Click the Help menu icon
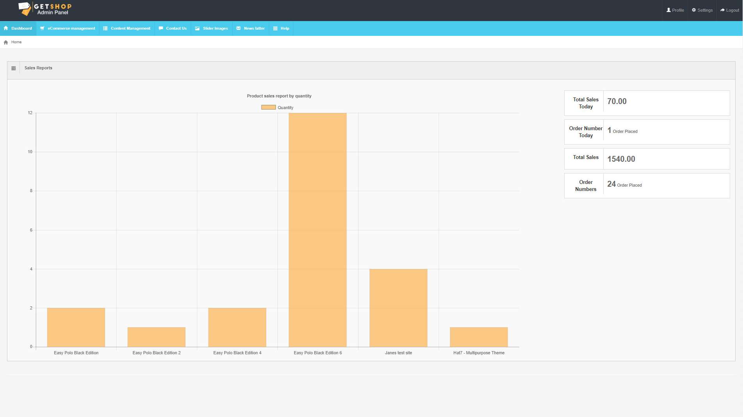The height and width of the screenshot is (417, 743). (x=275, y=28)
